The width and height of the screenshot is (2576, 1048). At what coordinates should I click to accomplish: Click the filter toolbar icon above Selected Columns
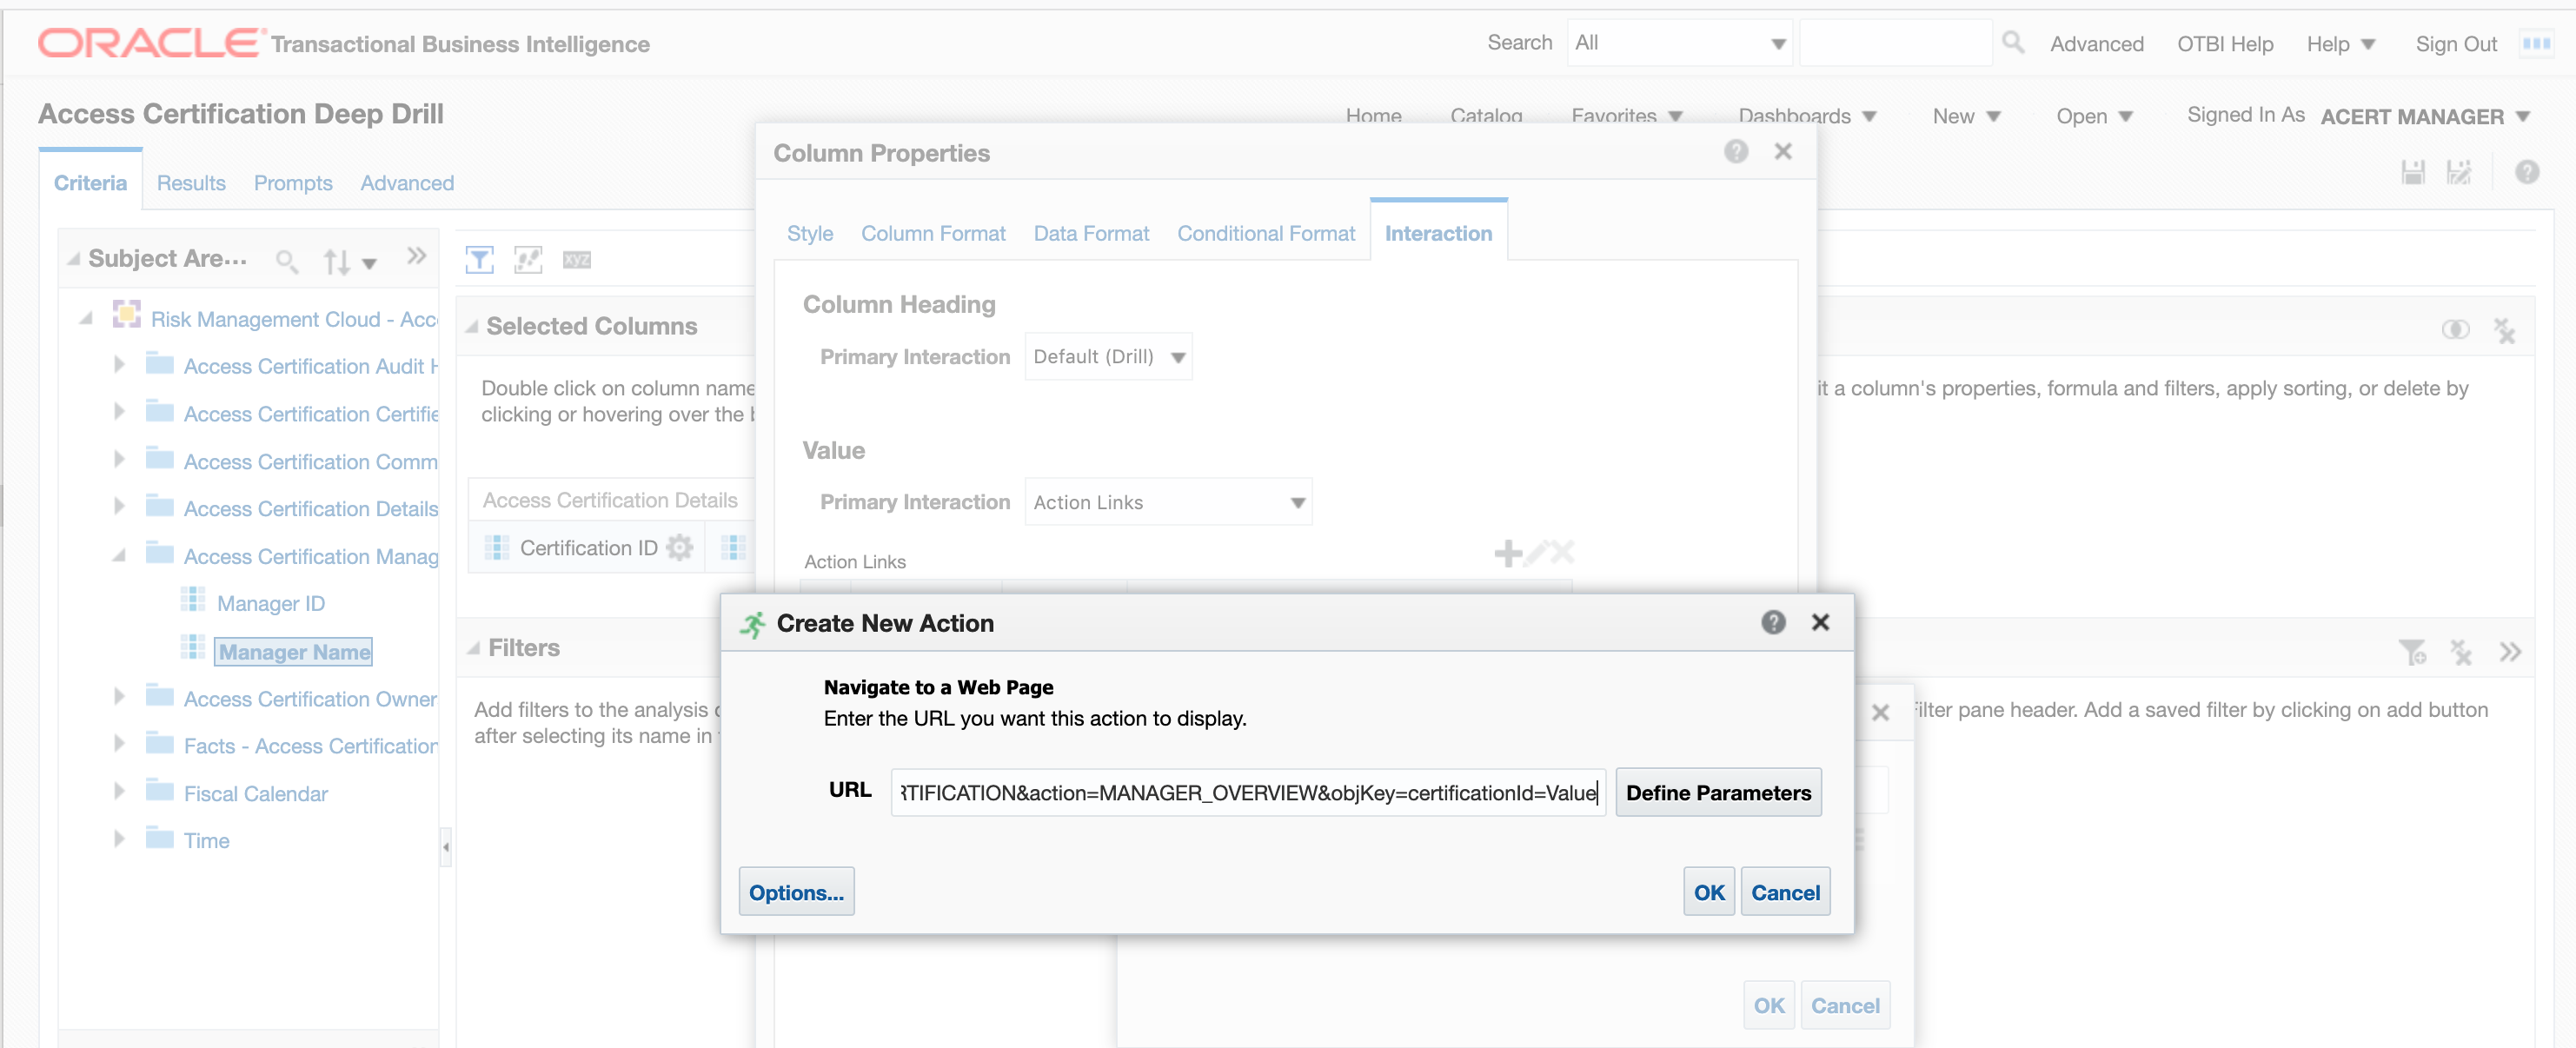point(480,260)
